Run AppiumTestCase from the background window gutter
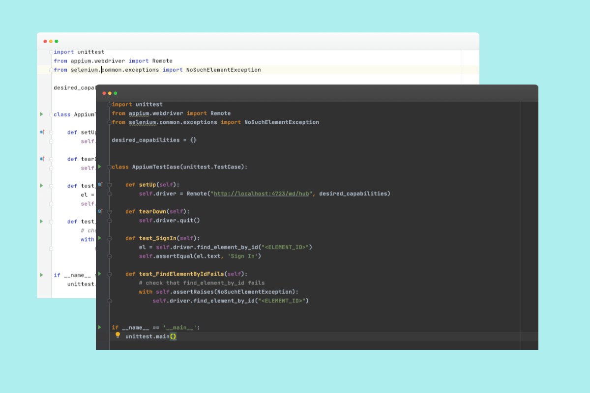The width and height of the screenshot is (590, 393). tap(42, 114)
